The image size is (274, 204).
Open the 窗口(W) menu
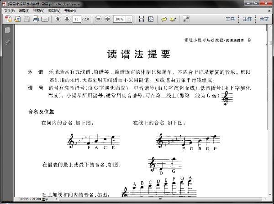pyautogui.click(x=54, y=11)
